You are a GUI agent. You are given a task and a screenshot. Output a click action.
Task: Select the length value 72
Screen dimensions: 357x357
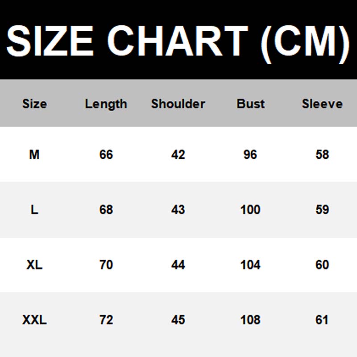[106, 320]
